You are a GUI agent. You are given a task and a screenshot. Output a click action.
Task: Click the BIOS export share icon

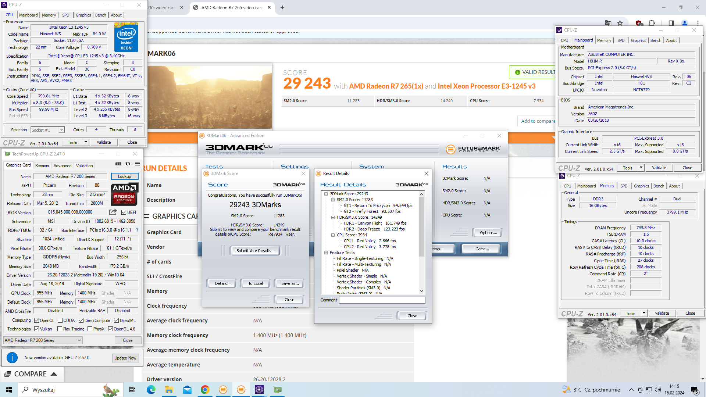(x=113, y=212)
